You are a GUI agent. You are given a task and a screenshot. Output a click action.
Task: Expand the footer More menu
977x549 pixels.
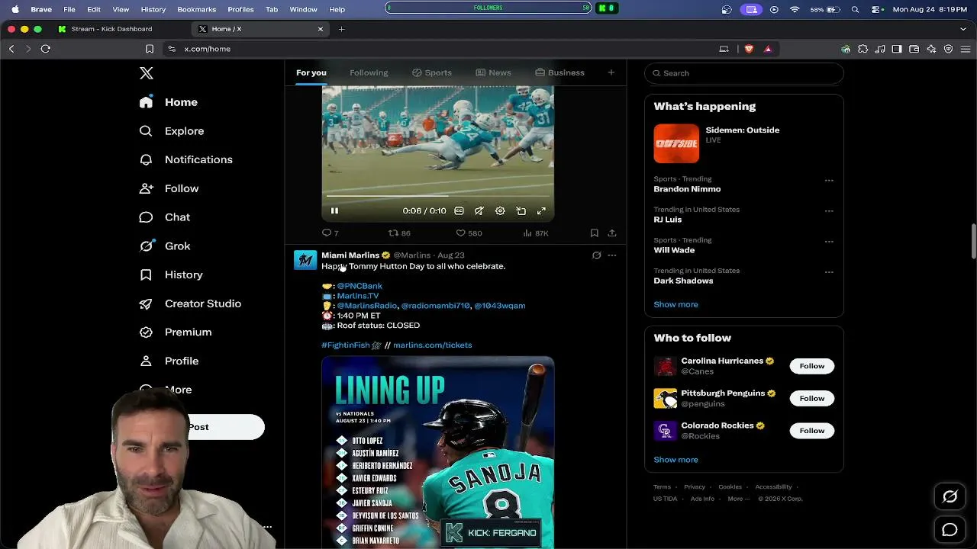pyautogui.click(x=738, y=499)
